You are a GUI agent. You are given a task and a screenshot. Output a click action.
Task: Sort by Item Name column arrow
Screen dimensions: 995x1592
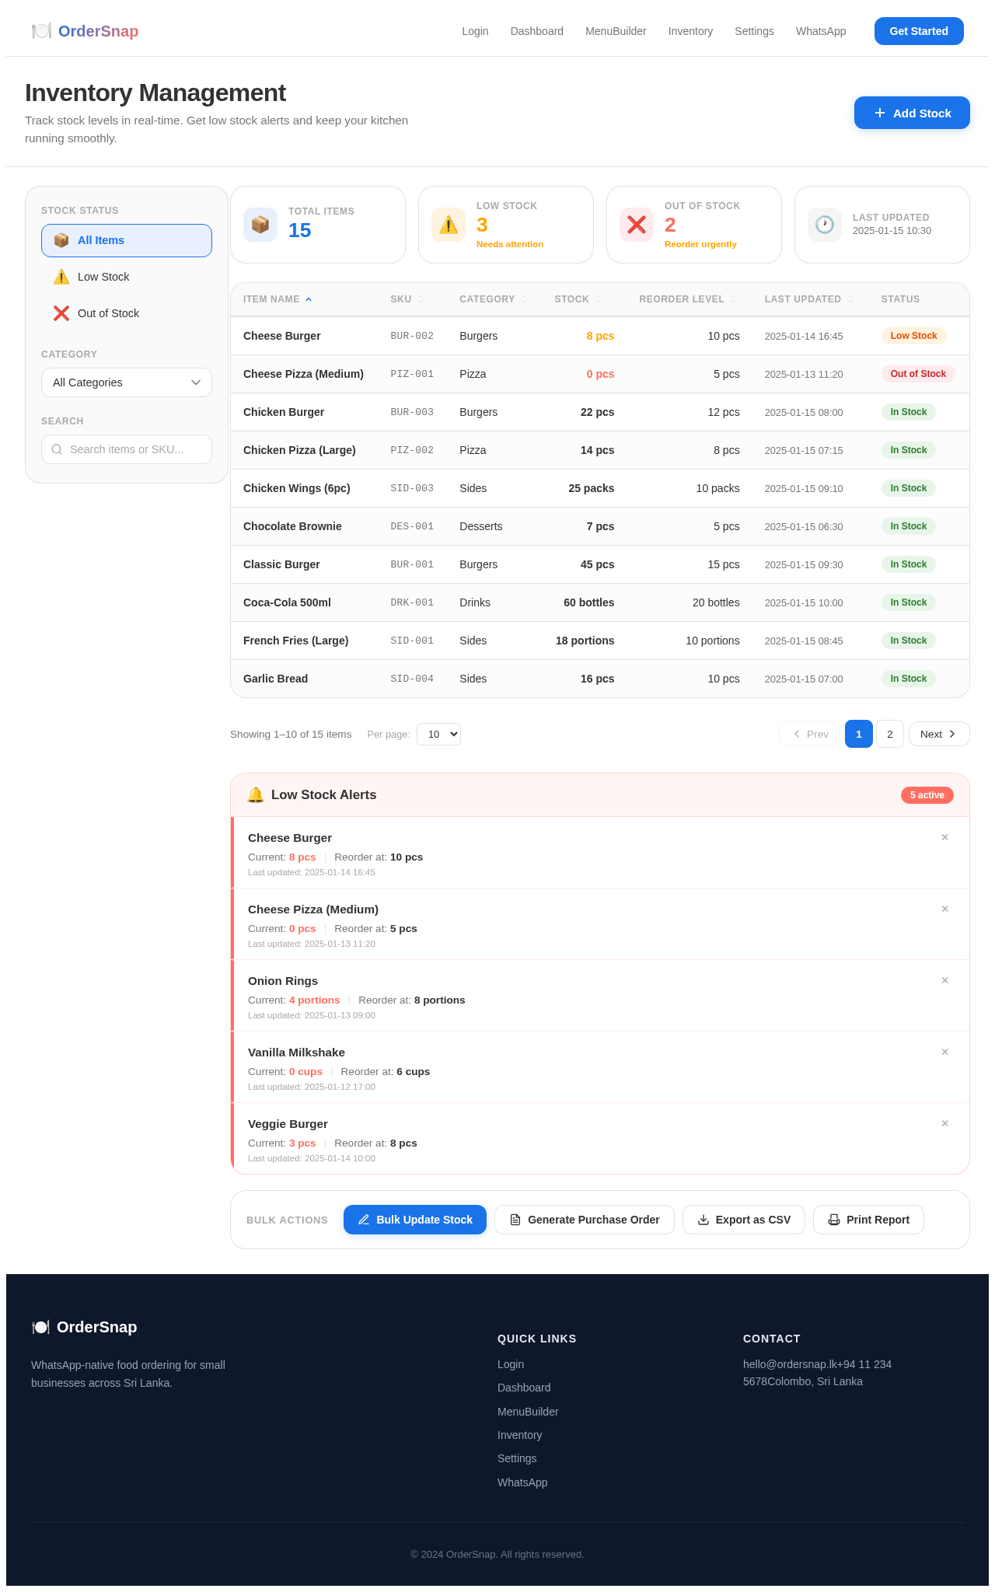click(x=309, y=299)
